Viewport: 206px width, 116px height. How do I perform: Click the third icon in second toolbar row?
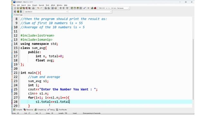tap(21, 12)
